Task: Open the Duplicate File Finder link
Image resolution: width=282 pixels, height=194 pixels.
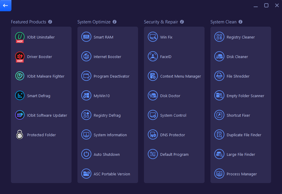Action: (x=244, y=135)
